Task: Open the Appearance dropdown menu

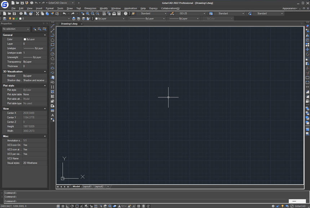Action: (290, 8)
